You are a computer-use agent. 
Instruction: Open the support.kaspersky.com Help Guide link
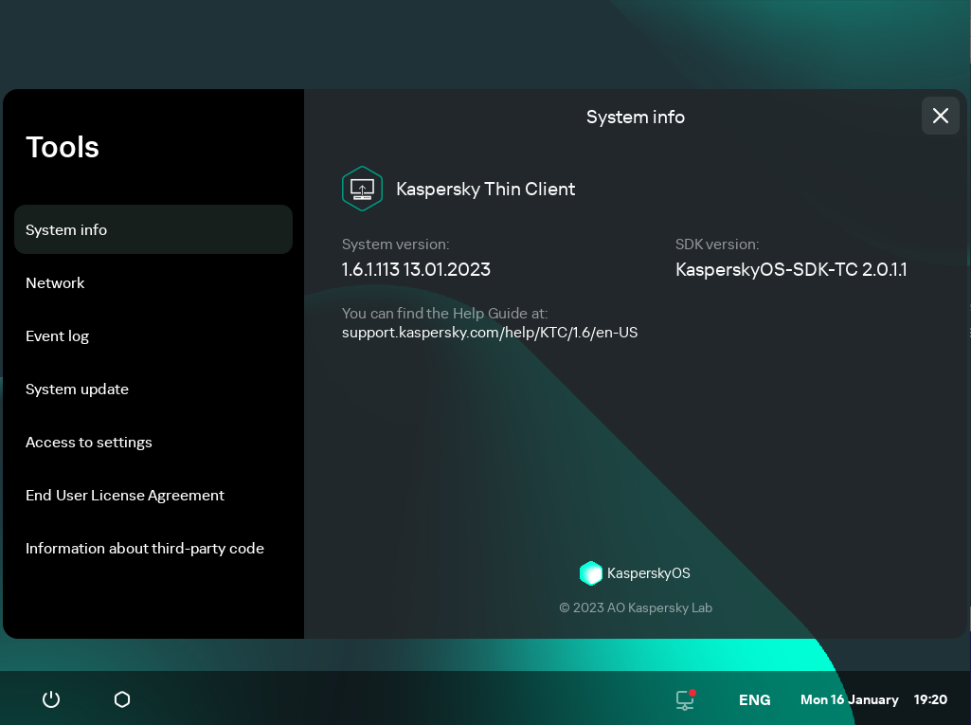point(490,332)
